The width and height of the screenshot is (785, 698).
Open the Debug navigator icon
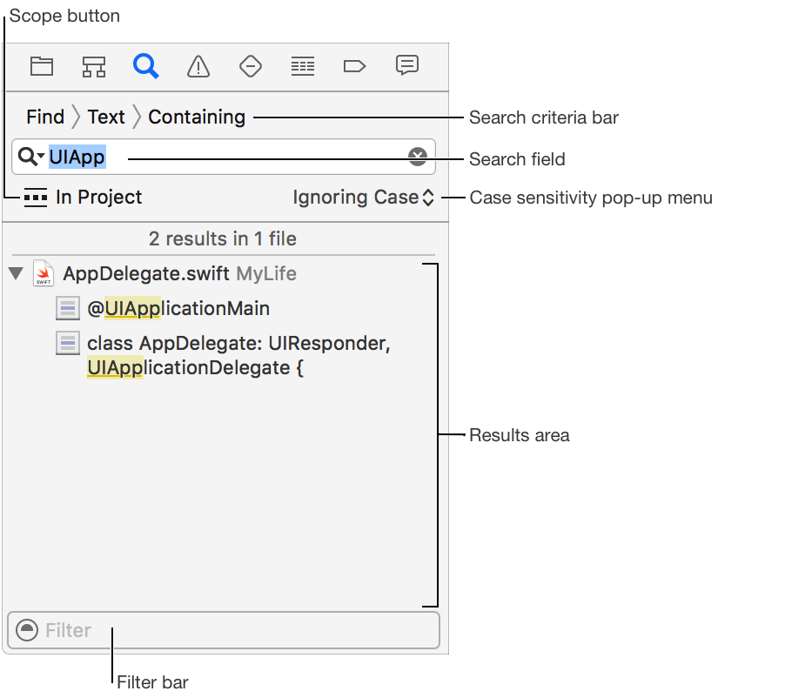click(x=303, y=66)
